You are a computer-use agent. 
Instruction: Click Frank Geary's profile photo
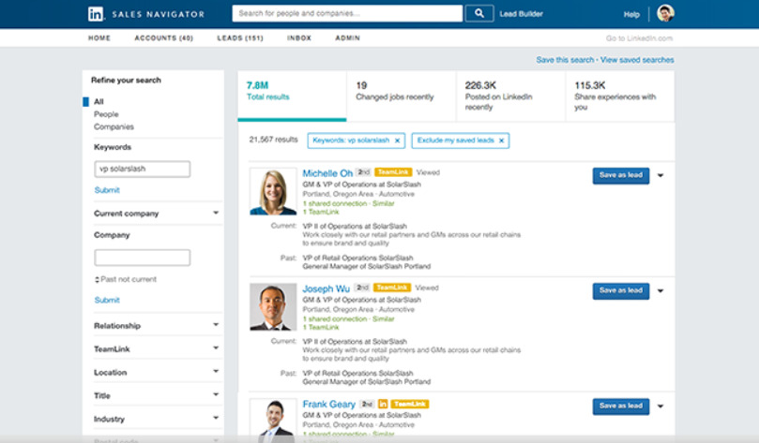[x=273, y=421]
